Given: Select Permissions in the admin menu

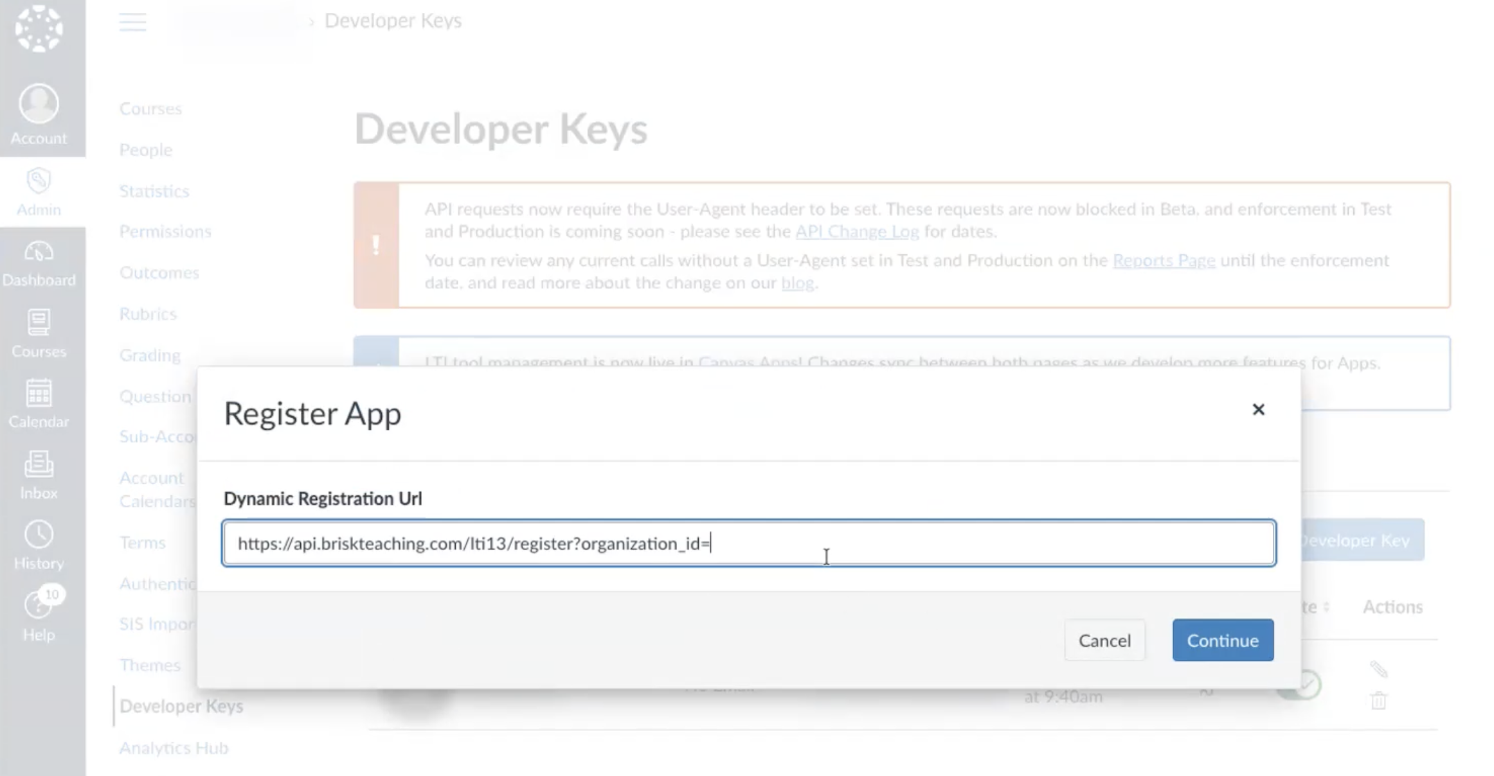Looking at the screenshot, I should (x=165, y=231).
